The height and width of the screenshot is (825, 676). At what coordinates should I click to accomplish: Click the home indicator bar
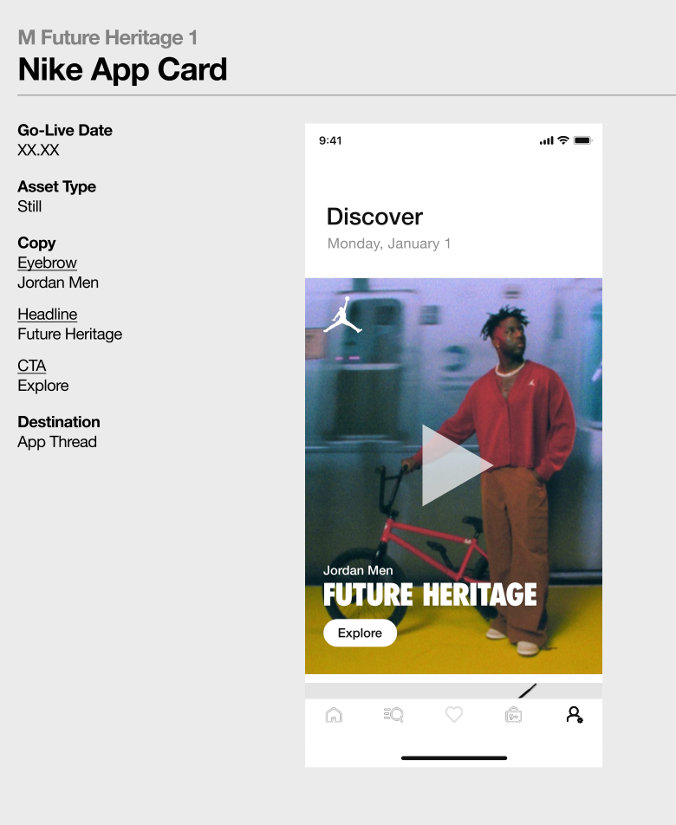pos(454,758)
